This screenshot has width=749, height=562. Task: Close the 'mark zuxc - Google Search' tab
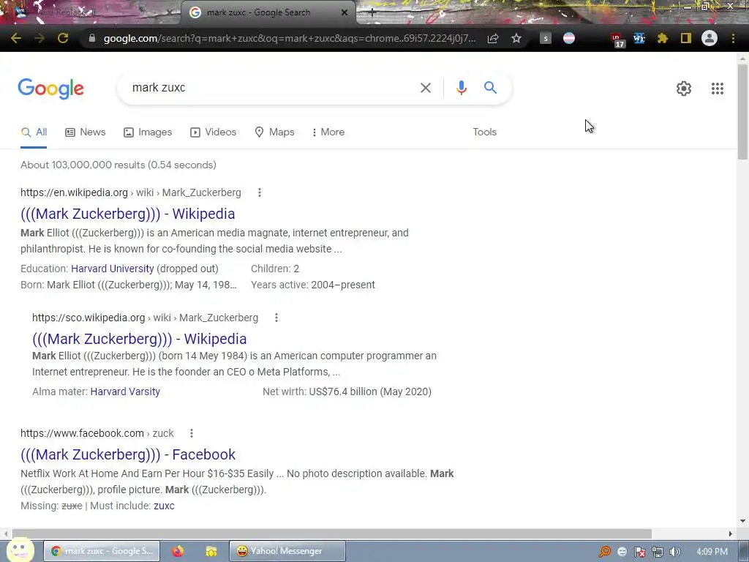(x=345, y=13)
